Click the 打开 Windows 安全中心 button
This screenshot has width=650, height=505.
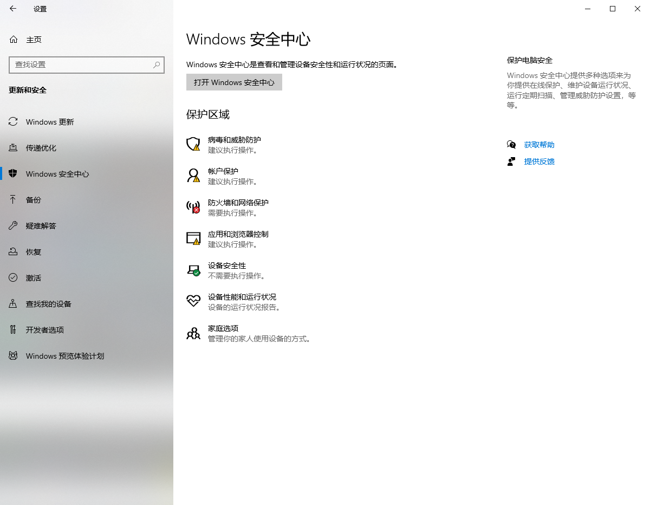tap(234, 82)
